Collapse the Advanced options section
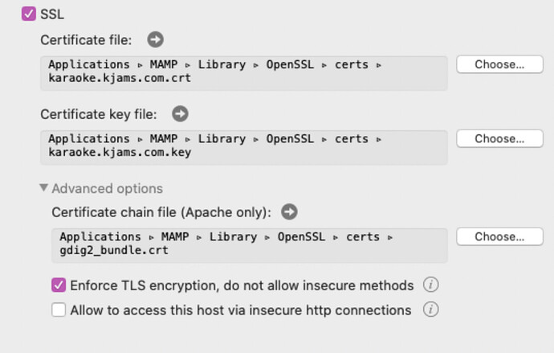 (x=43, y=188)
